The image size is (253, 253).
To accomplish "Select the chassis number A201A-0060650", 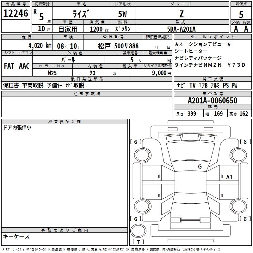I will pyautogui.click(x=213, y=101).
